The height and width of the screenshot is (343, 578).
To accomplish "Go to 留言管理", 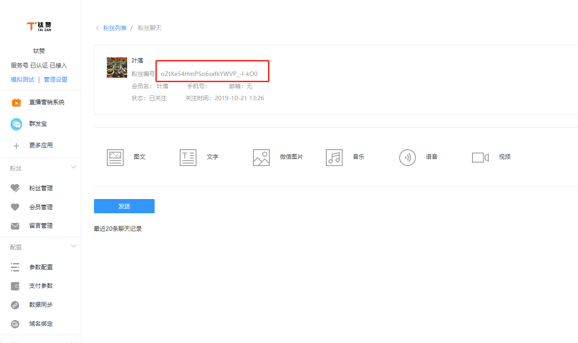I will pos(40,226).
